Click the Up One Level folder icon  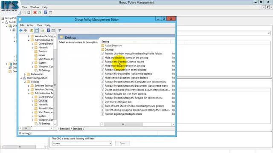(x=32, y=30)
